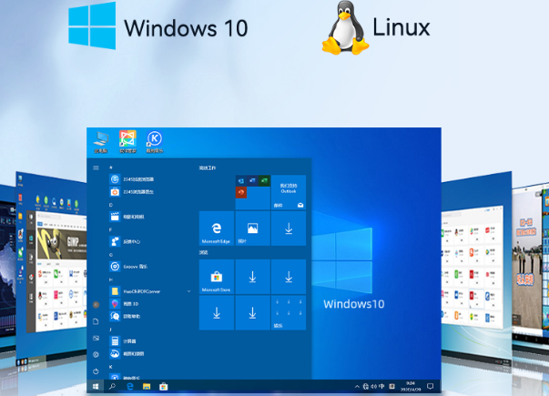Open the Microsoft Edge tile in Start menu
549x396 pixels.
(217, 228)
